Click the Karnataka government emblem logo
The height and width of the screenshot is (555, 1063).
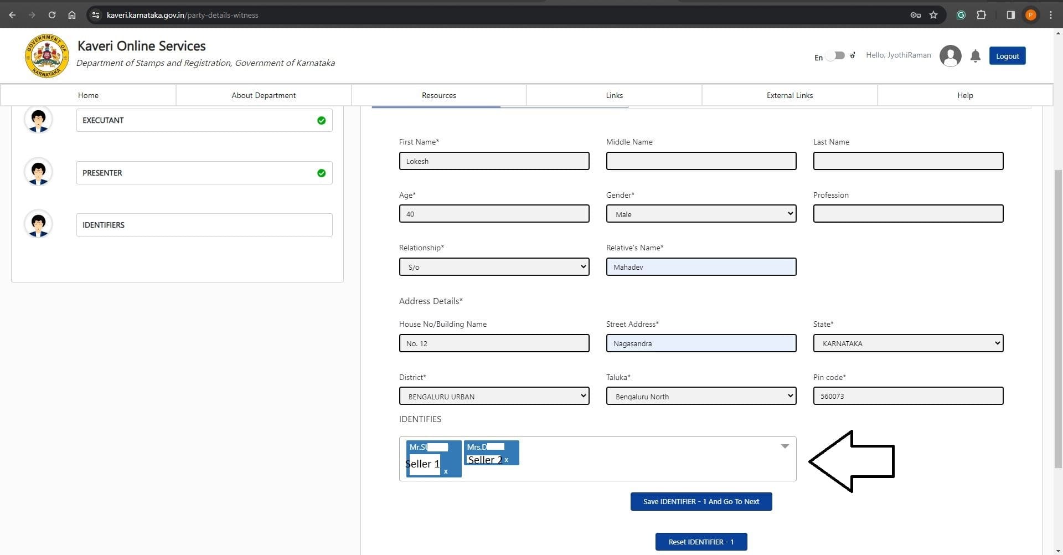47,56
